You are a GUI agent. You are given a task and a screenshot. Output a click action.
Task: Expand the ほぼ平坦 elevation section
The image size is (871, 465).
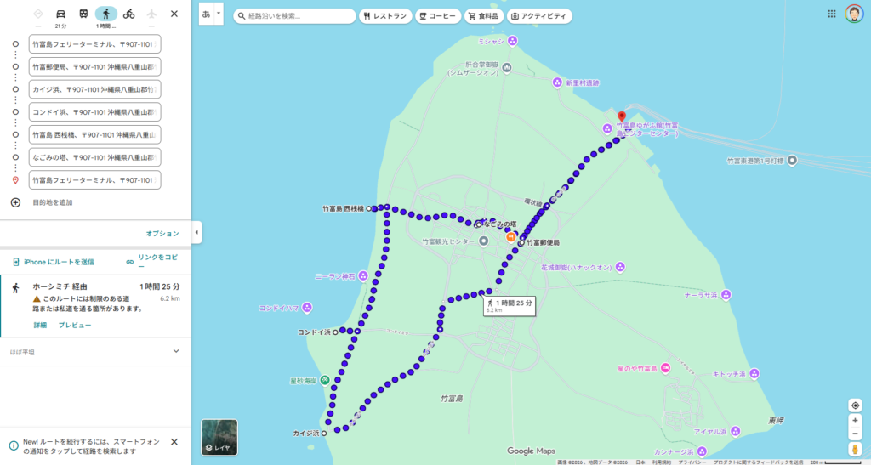point(176,351)
